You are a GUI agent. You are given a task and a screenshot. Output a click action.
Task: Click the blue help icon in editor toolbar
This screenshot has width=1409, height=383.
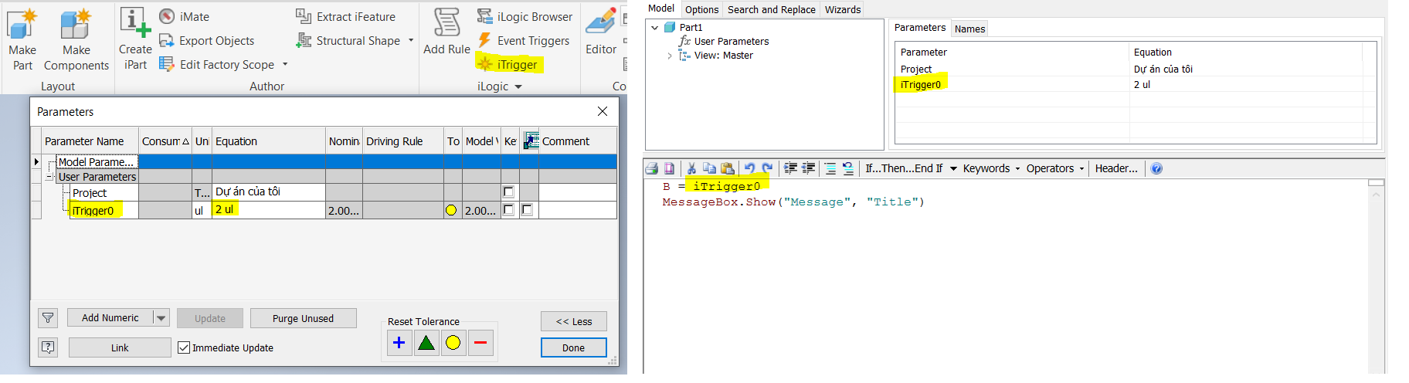click(x=1156, y=168)
